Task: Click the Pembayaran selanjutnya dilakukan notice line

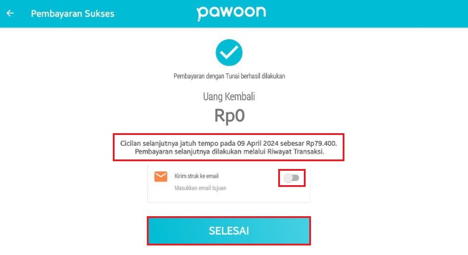Action: (x=229, y=152)
